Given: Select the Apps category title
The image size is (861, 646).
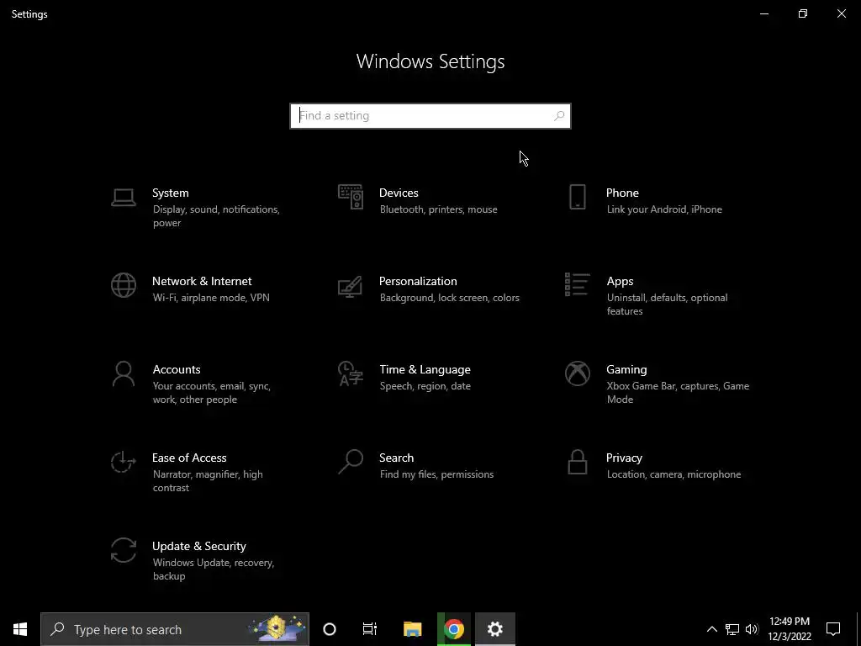Looking at the screenshot, I should coord(620,281).
